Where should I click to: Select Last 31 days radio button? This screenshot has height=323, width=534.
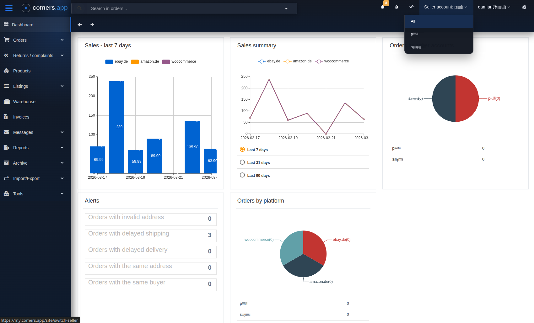[242, 162]
